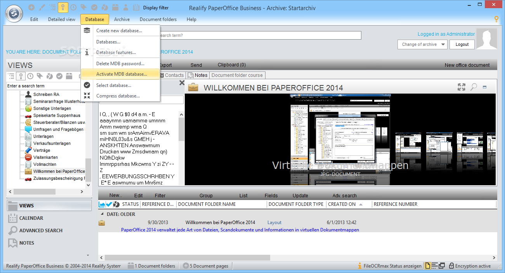Click checkmark icon in Views panel toolbar
The width and height of the screenshot is (505, 273).
click(x=59, y=76)
